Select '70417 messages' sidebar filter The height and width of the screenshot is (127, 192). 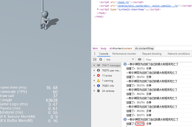(x=106, y=65)
